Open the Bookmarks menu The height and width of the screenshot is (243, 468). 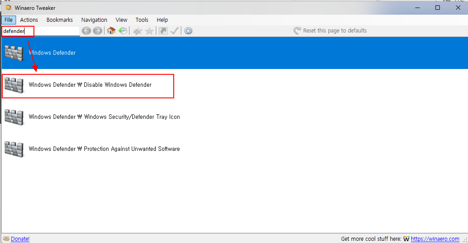tap(60, 20)
